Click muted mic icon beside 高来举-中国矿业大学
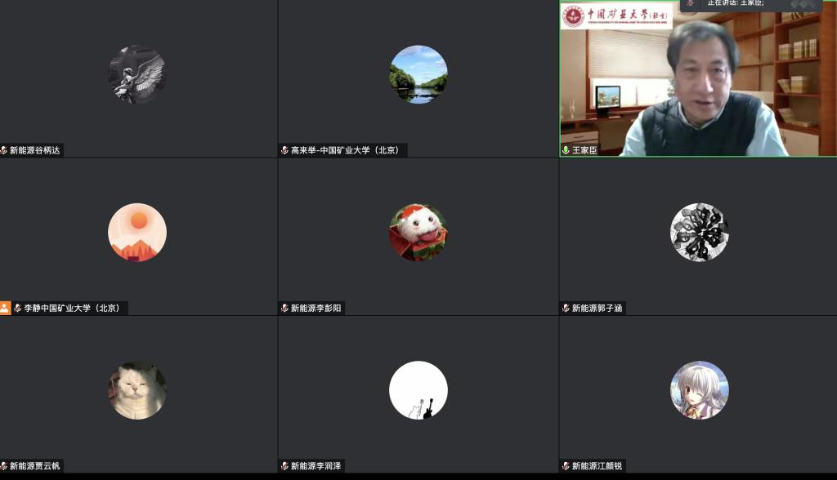The height and width of the screenshot is (480, 837). pos(284,150)
